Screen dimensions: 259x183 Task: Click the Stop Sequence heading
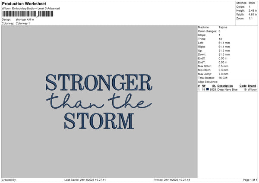coord(208,82)
